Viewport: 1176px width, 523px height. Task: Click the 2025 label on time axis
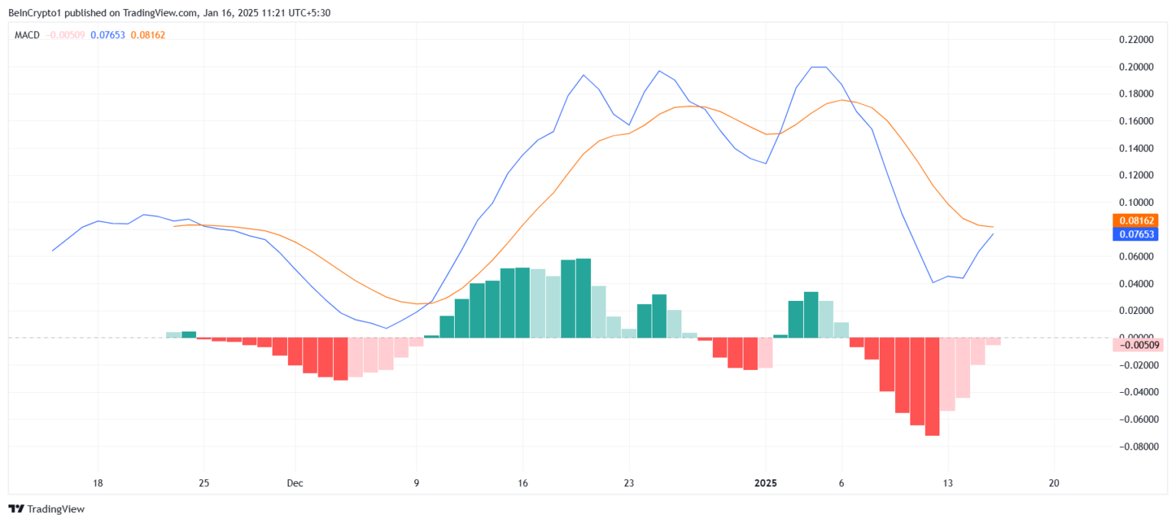pyautogui.click(x=766, y=483)
